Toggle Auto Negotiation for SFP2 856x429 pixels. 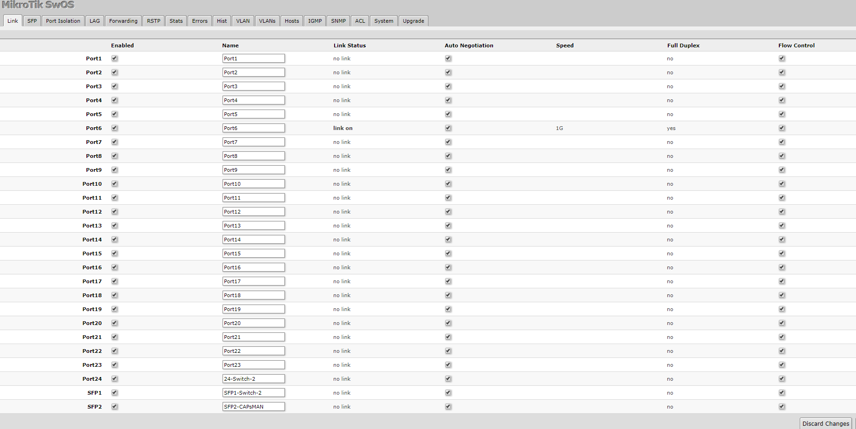click(x=448, y=407)
